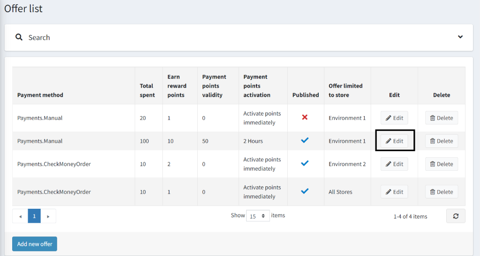Go to the previous page arrow
480x256 pixels.
20,216
